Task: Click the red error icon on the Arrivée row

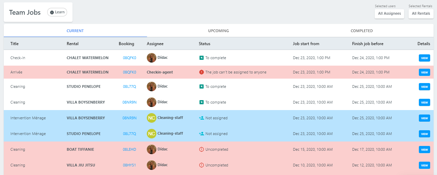Action: (201, 72)
